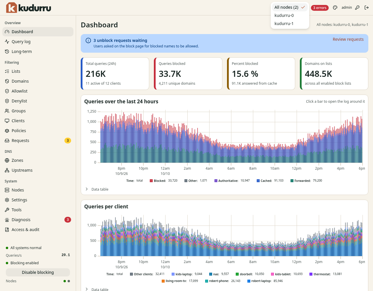Image resolution: width=373 pixels, height=291 pixels.
Task: Click the living-room-tv legend entry
Action: point(180,281)
